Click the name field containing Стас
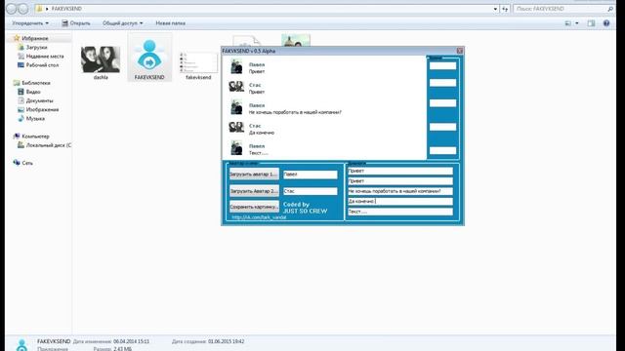This screenshot has height=351, width=625. click(x=311, y=191)
